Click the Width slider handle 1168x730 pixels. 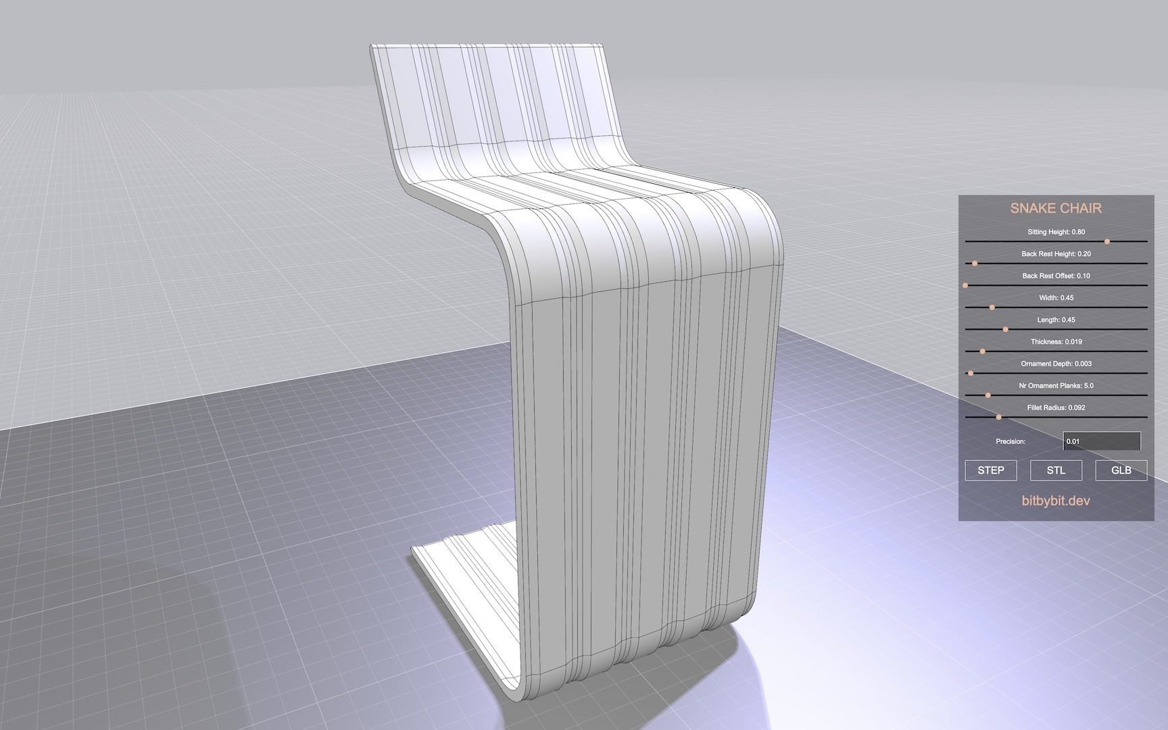click(992, 308)
